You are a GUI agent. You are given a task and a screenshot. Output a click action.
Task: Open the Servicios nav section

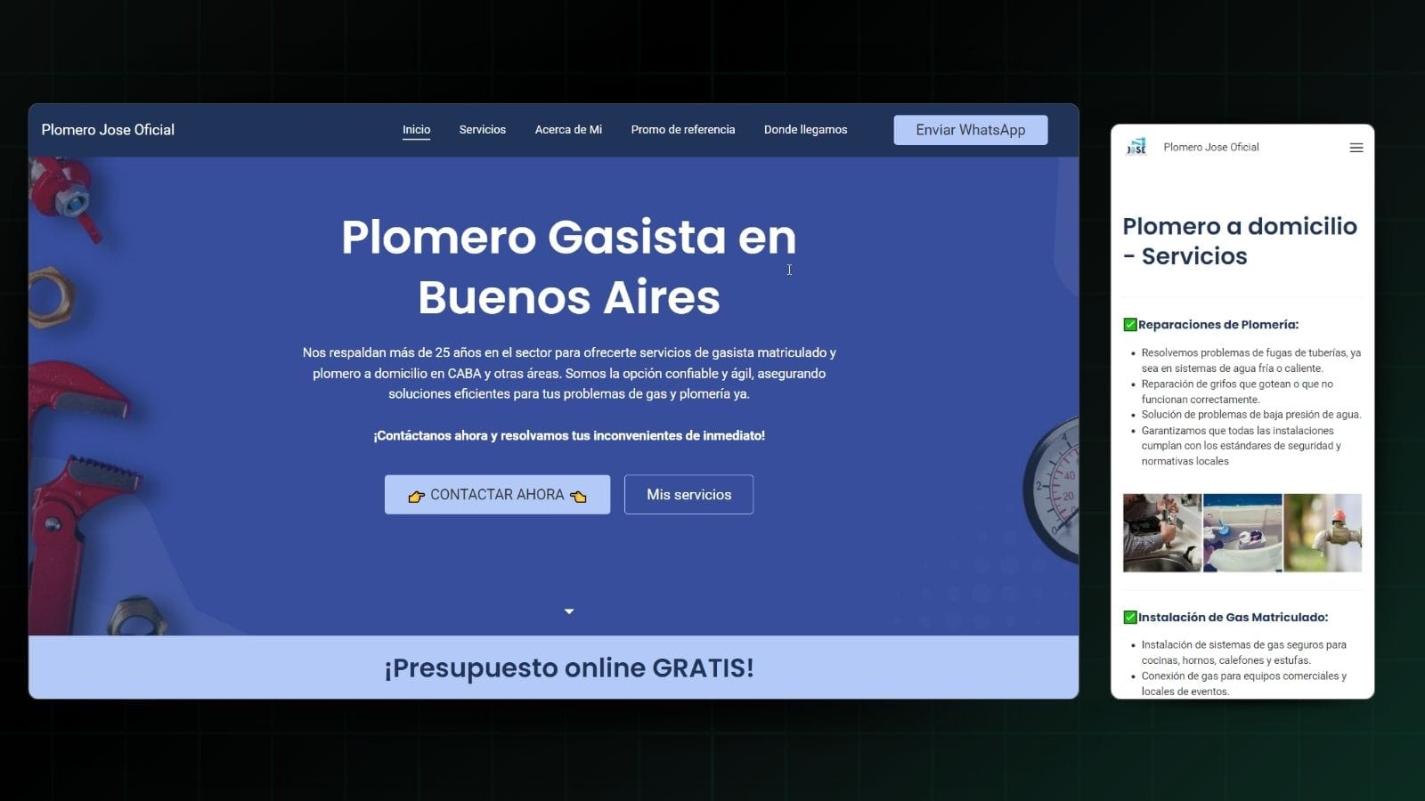tap(482, 130)
